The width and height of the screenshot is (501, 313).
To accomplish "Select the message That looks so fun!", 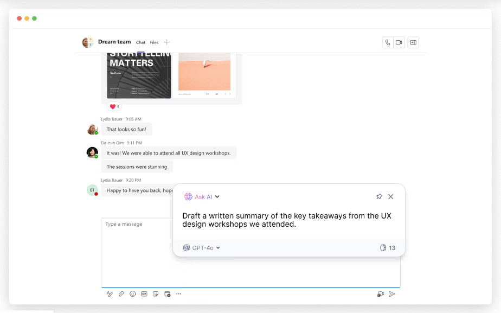I will point(126,129).
